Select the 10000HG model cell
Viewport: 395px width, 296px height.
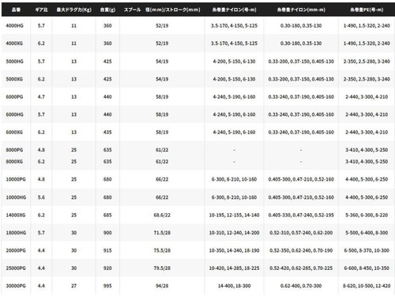16,197
